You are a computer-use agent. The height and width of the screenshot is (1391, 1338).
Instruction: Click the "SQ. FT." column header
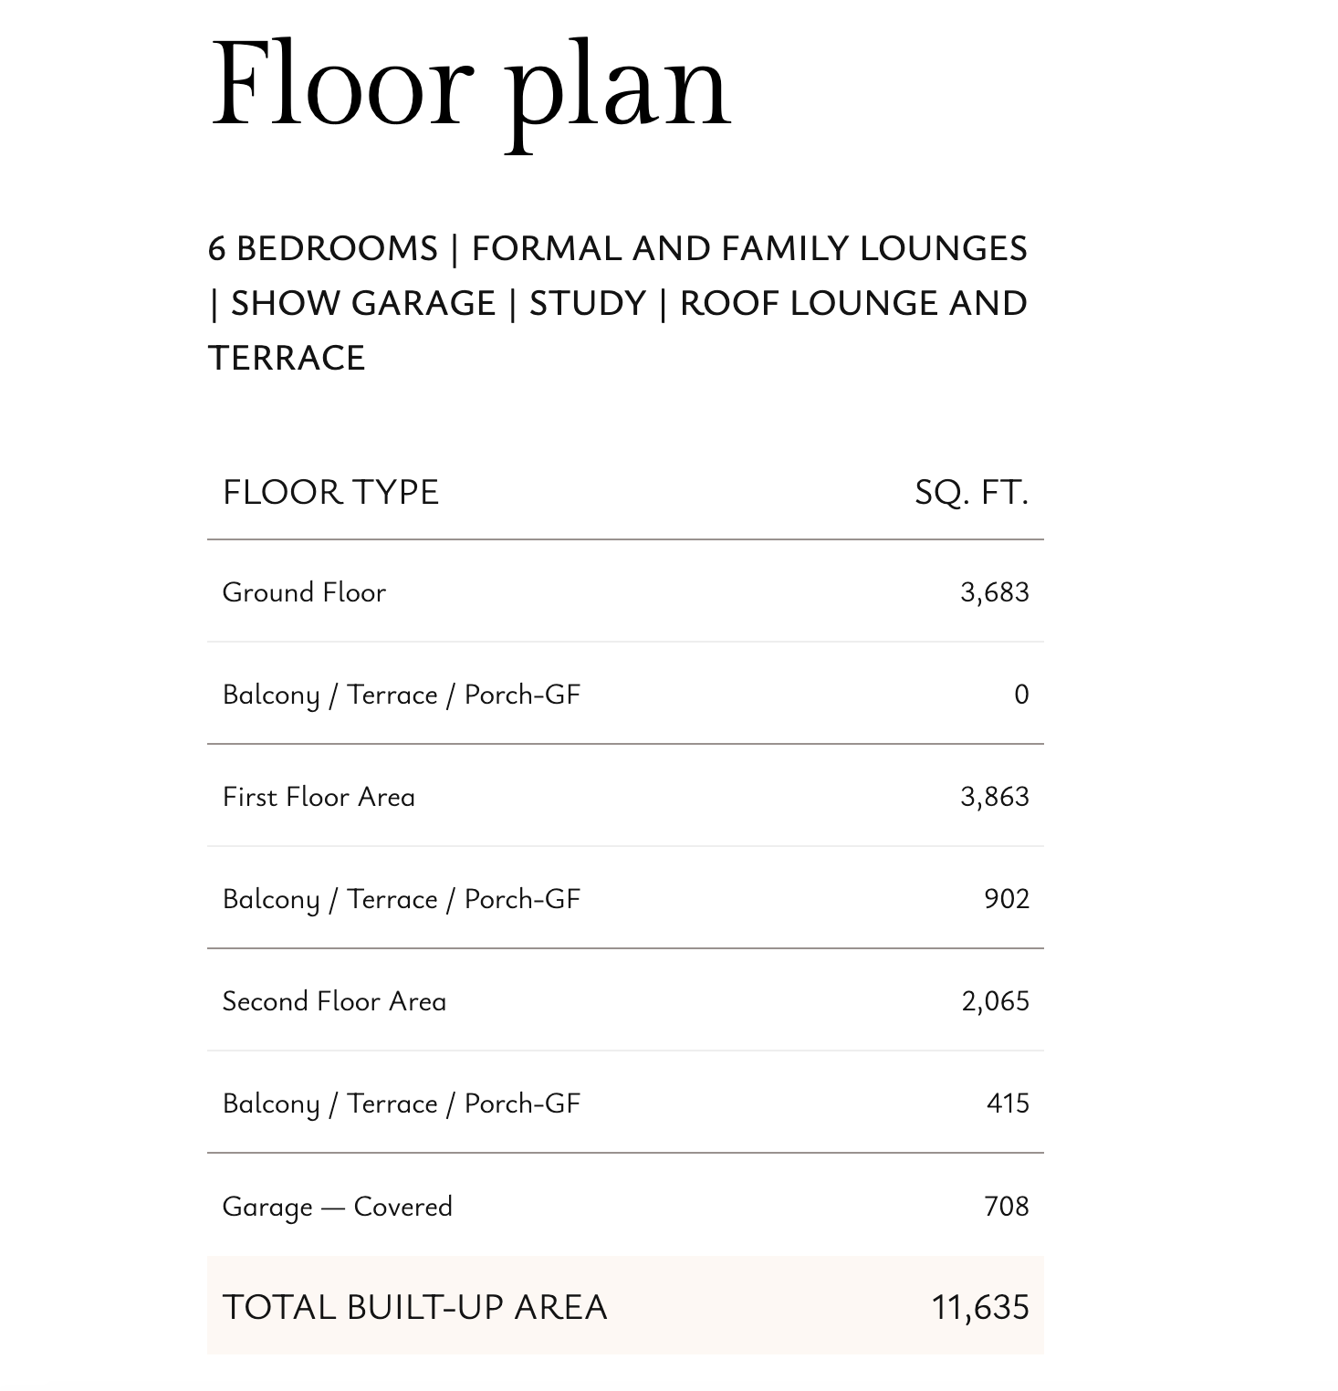[x=971, y=493]
